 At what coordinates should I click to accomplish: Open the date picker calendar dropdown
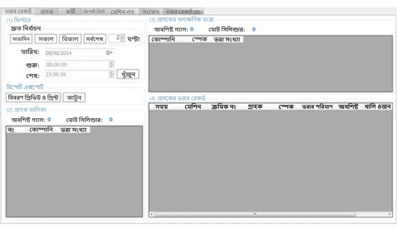pos(109,53)
